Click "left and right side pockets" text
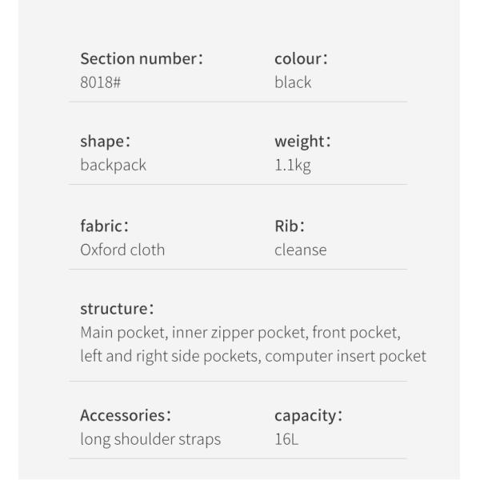This screenshot has height=480, width=480. pyautogui.click(x=169, y=356)
